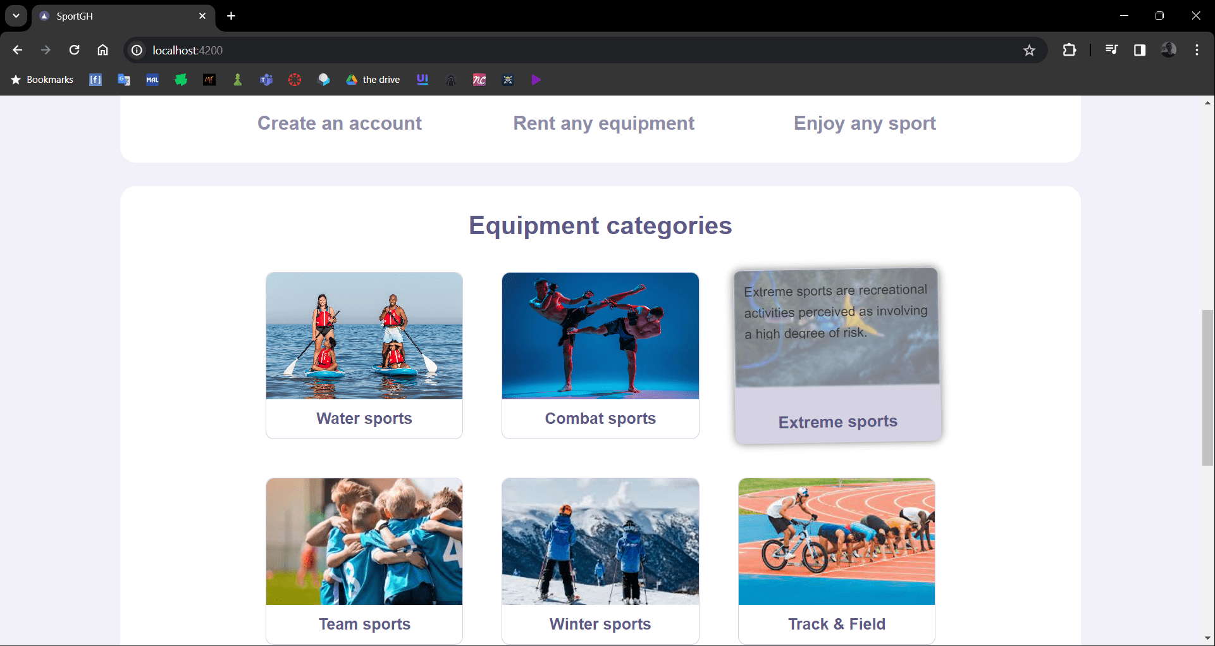Viewport: 1215px width, 646px height.
Task: Reload the localhost page
Action: point(74,50)
